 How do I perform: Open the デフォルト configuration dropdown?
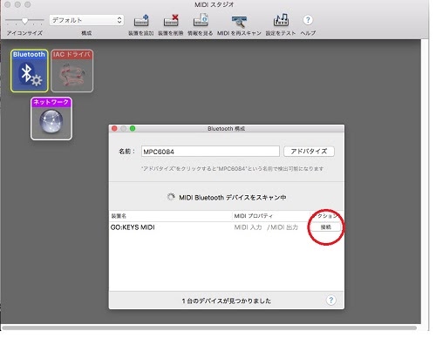(86, 20)
